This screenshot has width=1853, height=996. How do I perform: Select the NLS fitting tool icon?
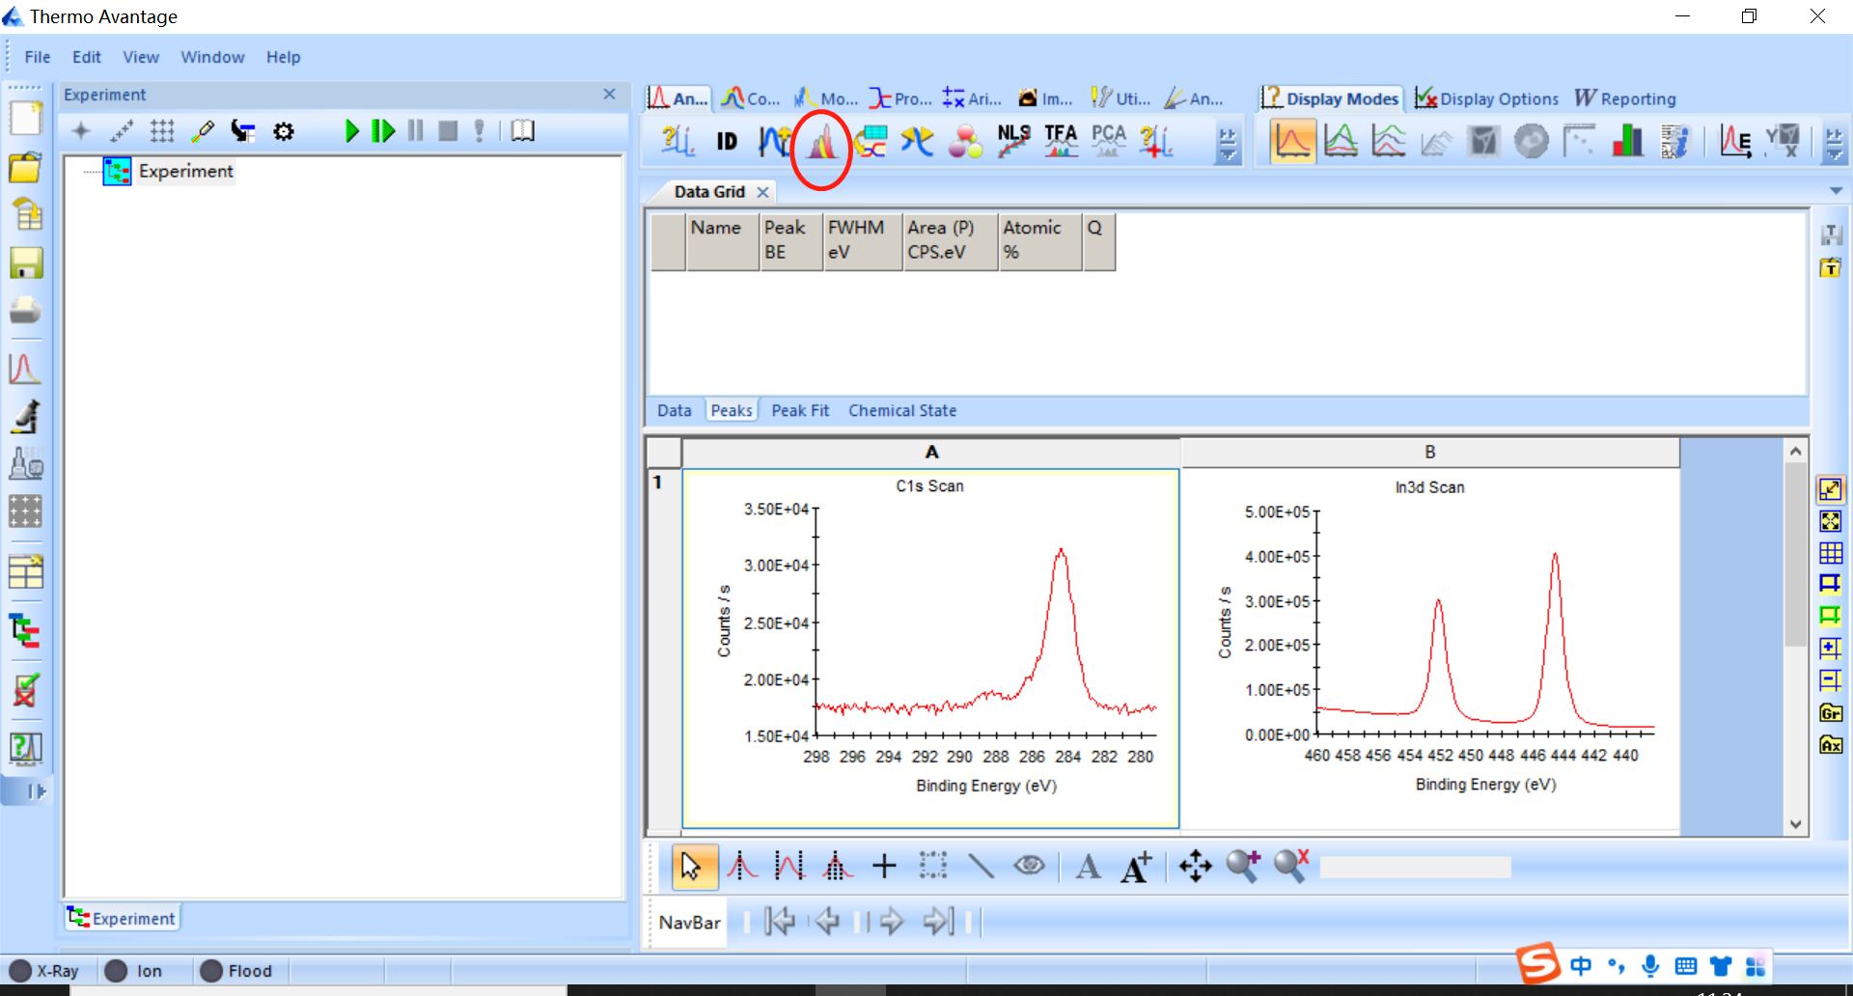click(x=1013, y=141)
